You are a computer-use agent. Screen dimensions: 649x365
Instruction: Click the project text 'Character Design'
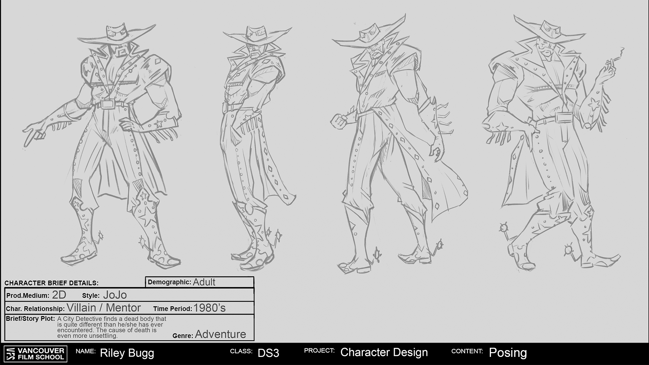[x=384, y=352]
